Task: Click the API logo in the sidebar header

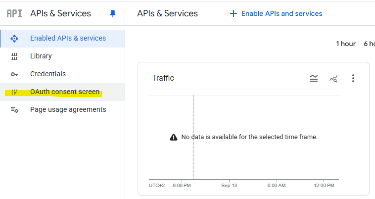Action: 15,13
